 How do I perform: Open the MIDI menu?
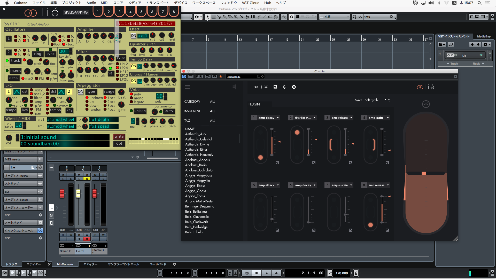104,3
